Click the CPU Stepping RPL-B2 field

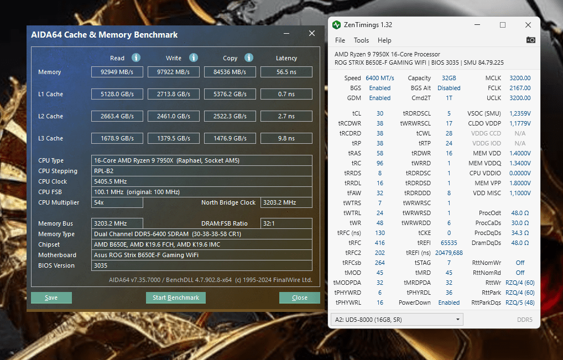tap(201, 171)
